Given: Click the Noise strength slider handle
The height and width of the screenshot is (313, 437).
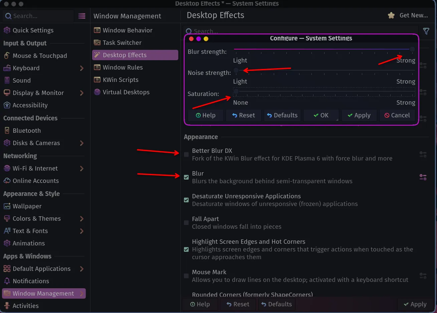Looking at the screenshot, I should click(236, 70).
